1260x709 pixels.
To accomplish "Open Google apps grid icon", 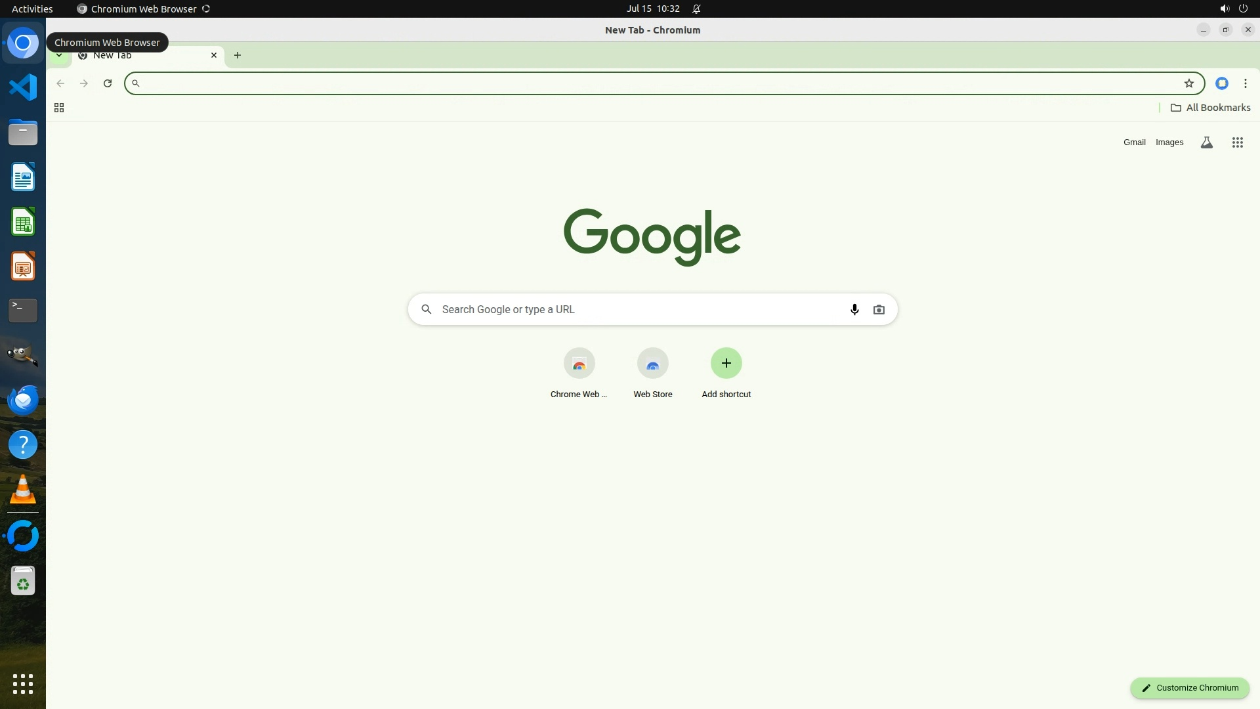I will click(1237, 142).
